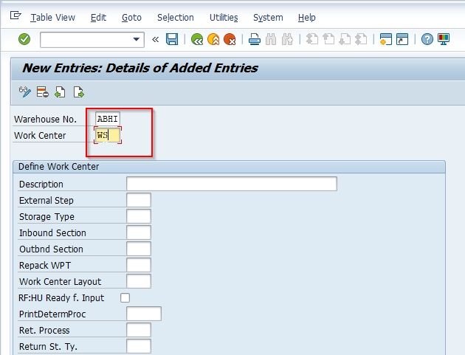Click the Previous Page icon

[328, 39]
